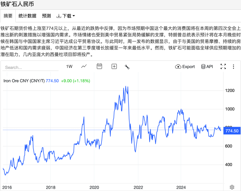The height and width of the screenshot is (191, 241).
Task: Click the 774.50 current price label on axis
Action: point(232,131)
